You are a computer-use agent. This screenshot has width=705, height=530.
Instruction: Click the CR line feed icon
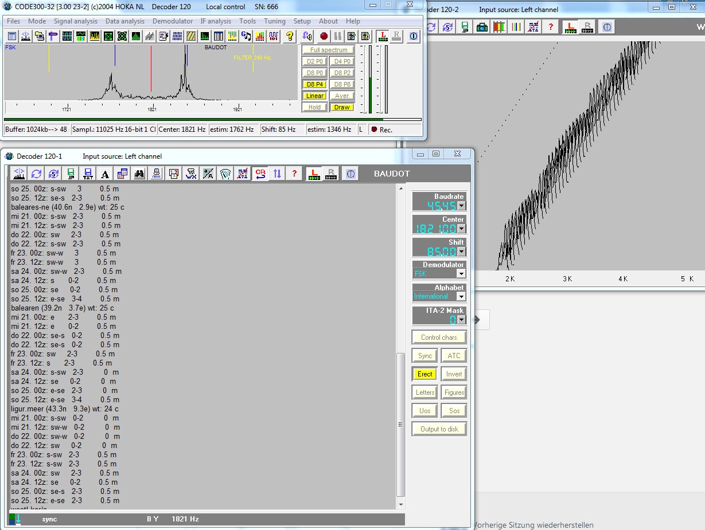coord(260,174)
